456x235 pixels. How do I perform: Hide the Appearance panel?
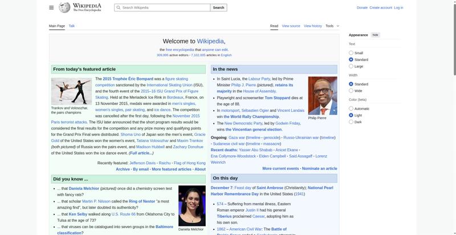(x=375, y=35)
